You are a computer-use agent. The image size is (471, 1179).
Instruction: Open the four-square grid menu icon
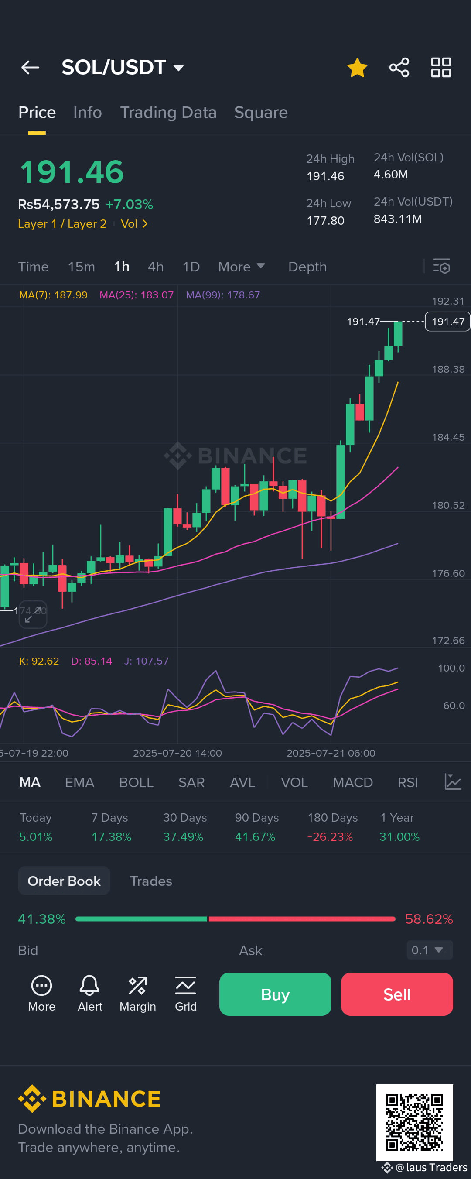[x=441, y=68]
